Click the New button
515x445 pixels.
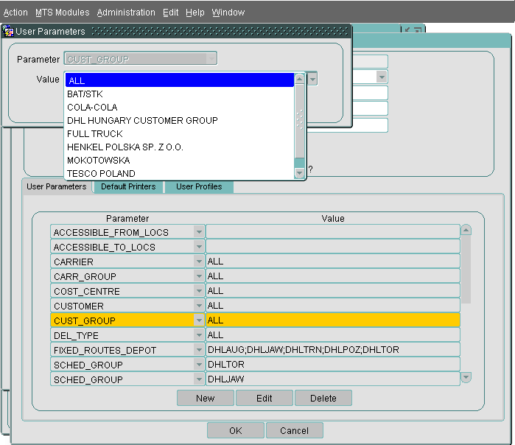(x=206, y=398)
